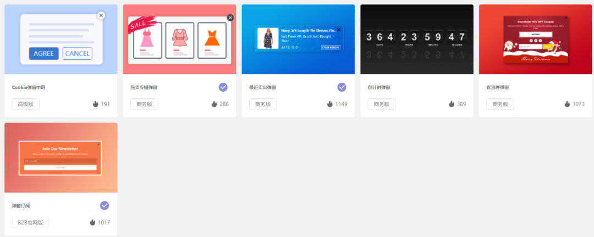
Task: Click the flame icon beside 389
Action: [452, 104]
